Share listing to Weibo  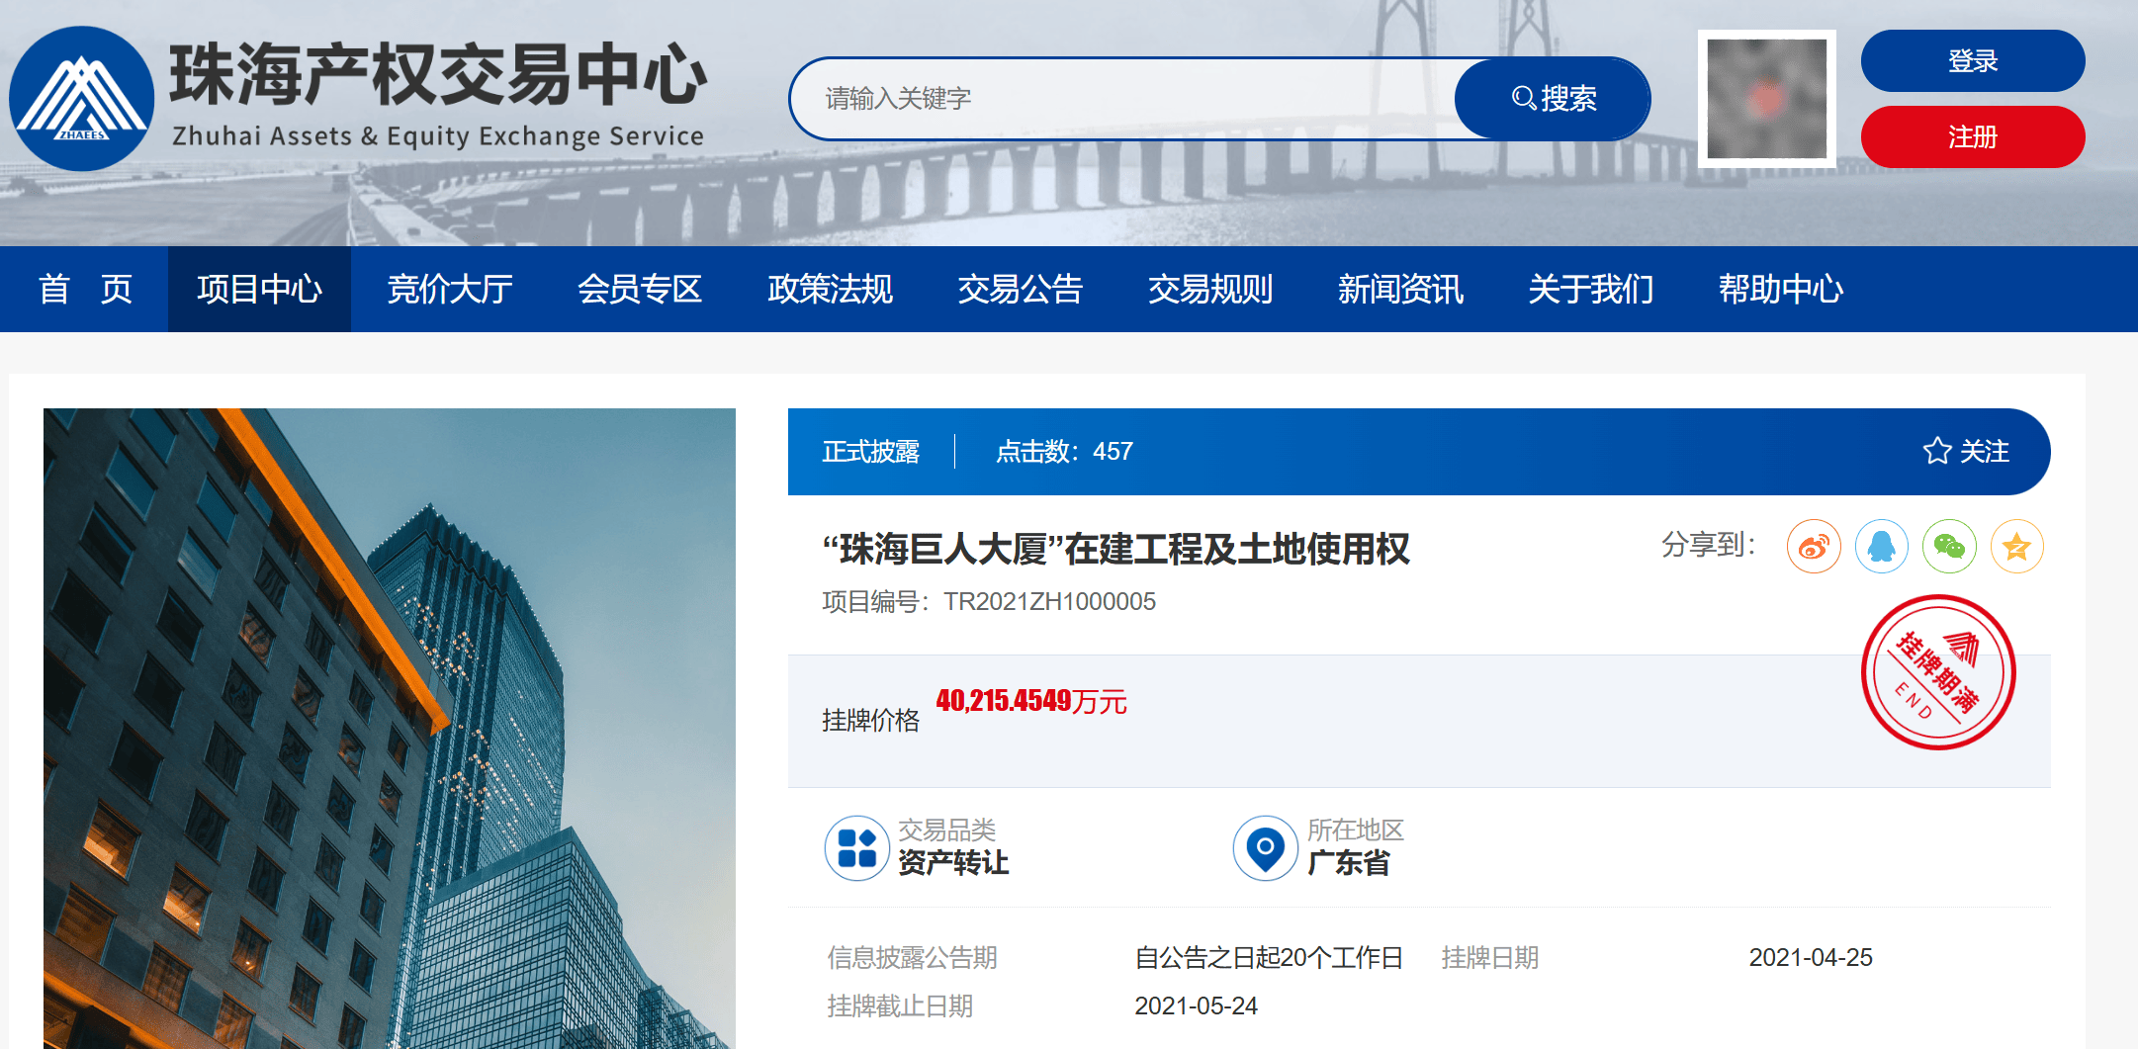point(1813,547)
